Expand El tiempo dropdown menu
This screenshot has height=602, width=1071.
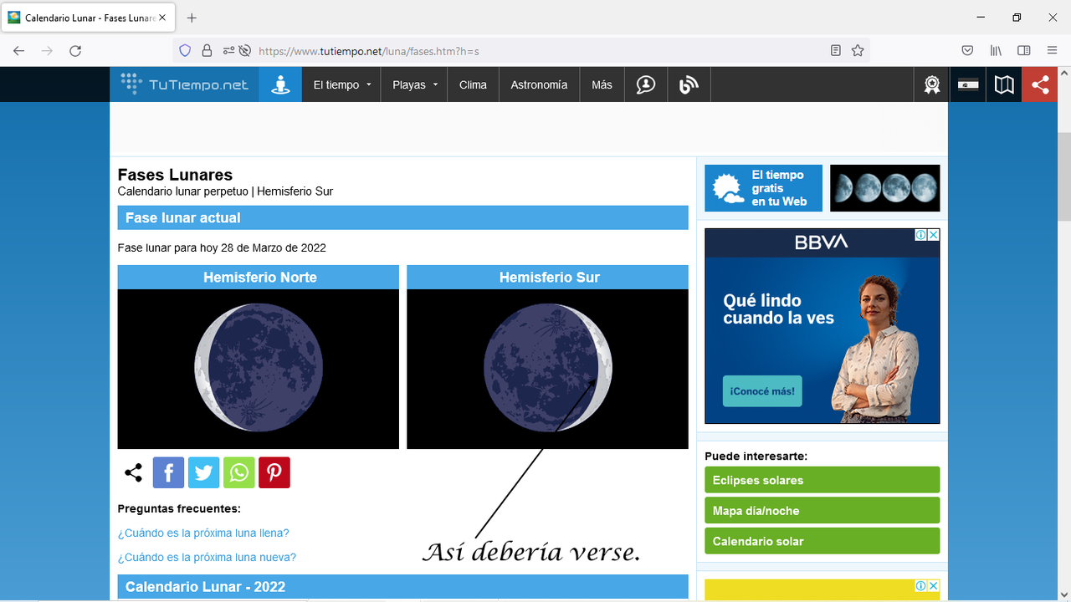coord(341,84)
